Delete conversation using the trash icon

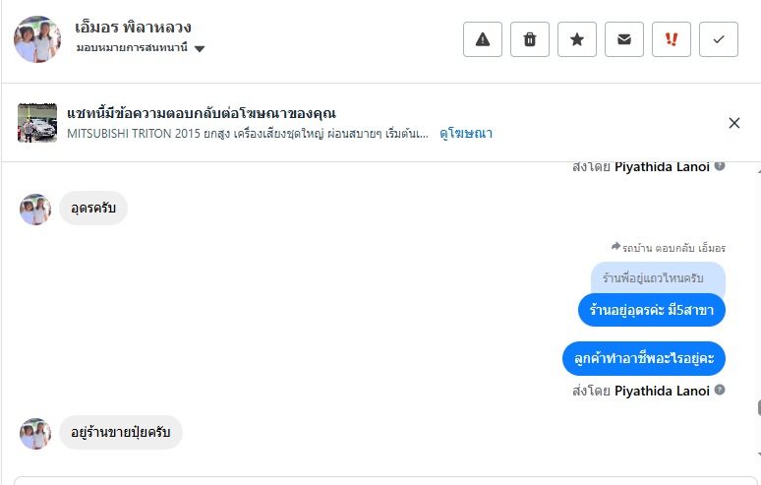tap(530, 39)
